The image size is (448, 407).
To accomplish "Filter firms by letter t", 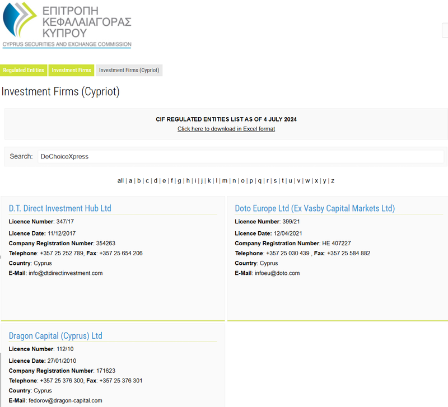I will [x=283, y=181].
